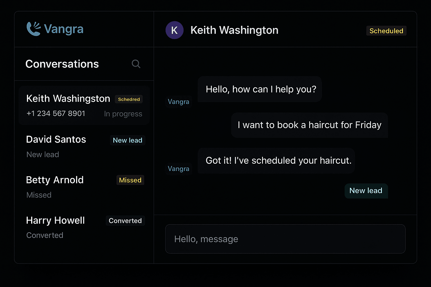Open the Keith Washingston conversation

(84, 105)
